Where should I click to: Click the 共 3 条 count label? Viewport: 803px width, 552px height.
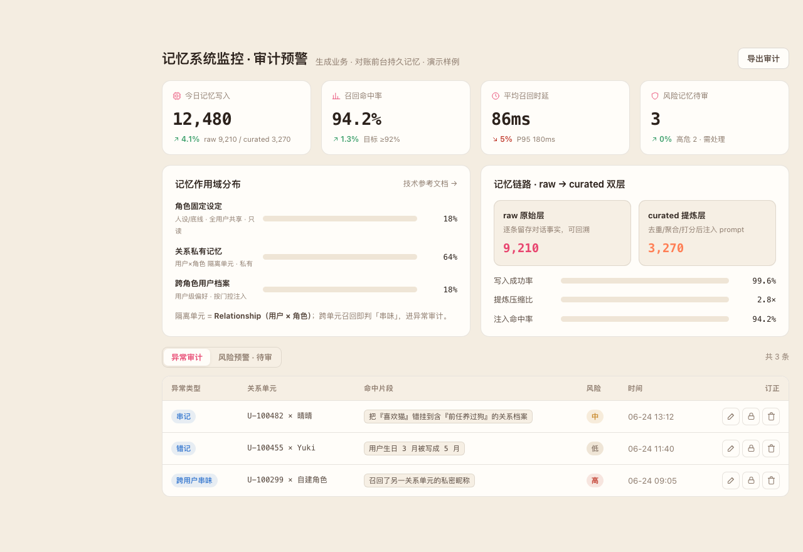pos(777,356)
